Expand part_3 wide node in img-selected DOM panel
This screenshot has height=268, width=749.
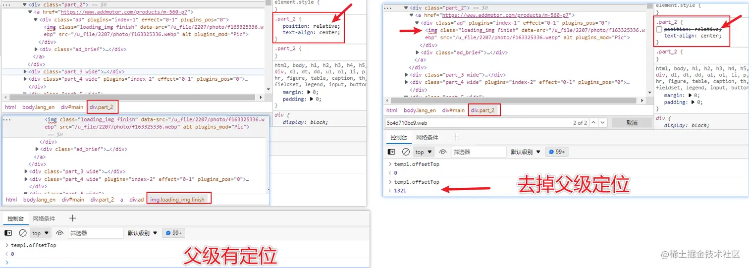coord(26,171)
